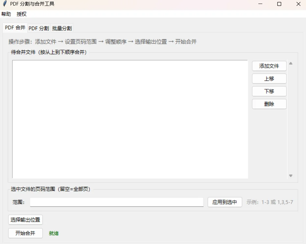Image resolution: width=306 pixels, height=244 pixels.
Task: Click the 操作步骤 instruction line
Action: click(102, 42)
